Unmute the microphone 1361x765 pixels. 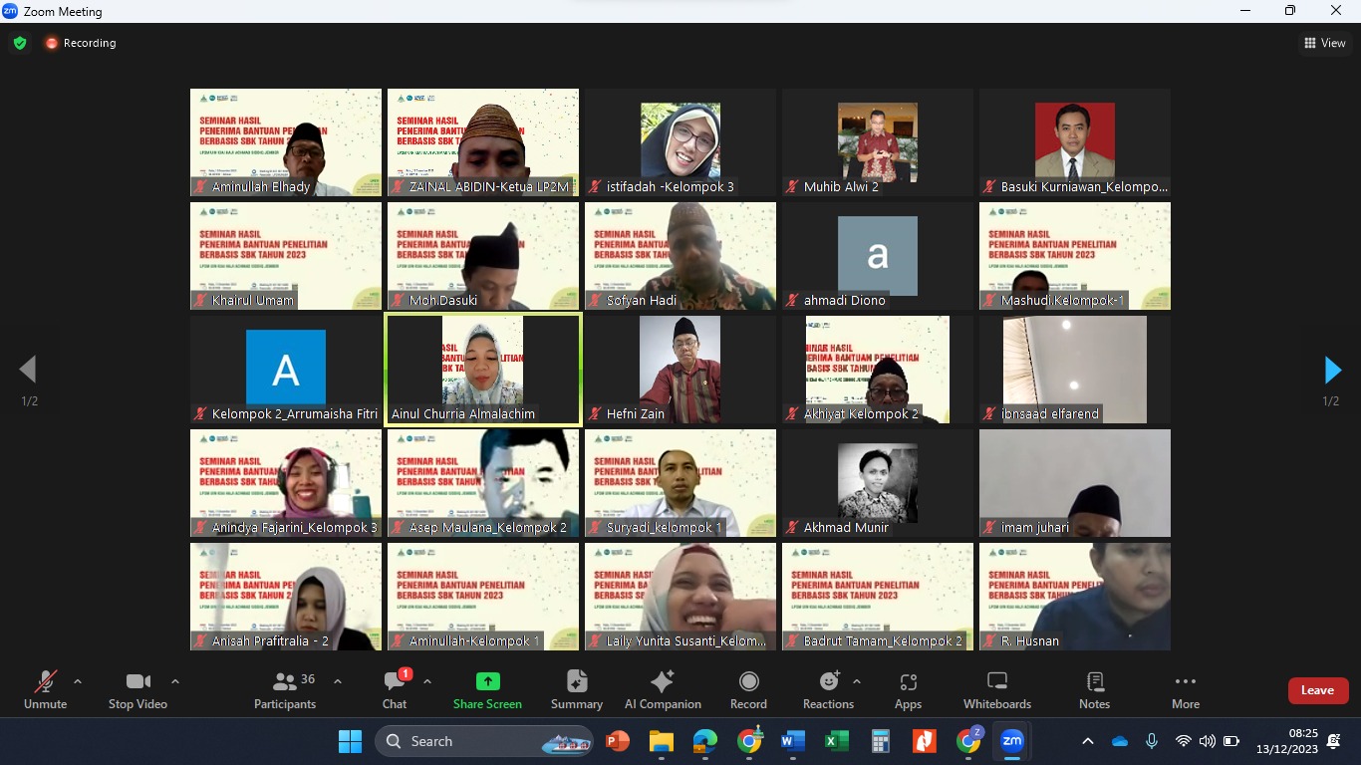(x=45, y=689)
